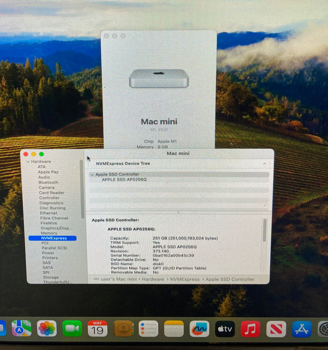328x350 pixels.
Task: Click the sidebar vertical scrollbar
Action: (82, 189)
